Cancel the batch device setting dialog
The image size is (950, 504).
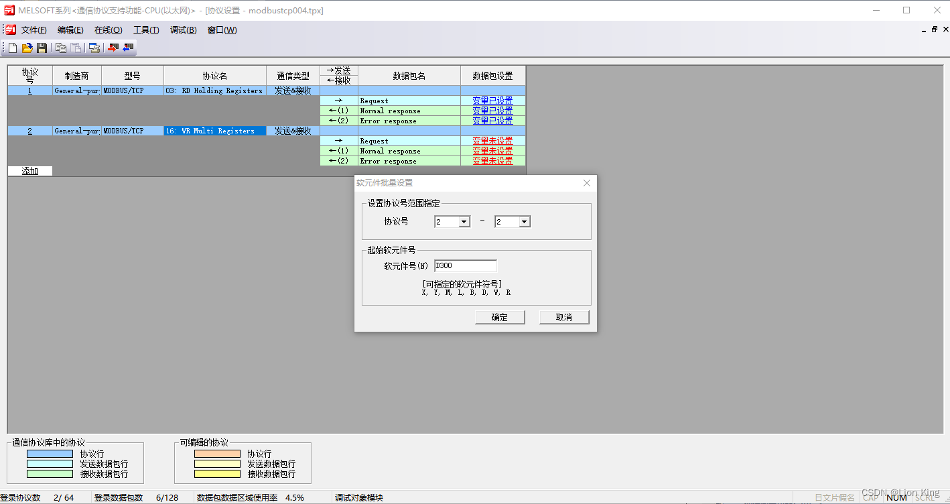pyautogui.click(x=563, y=316)
